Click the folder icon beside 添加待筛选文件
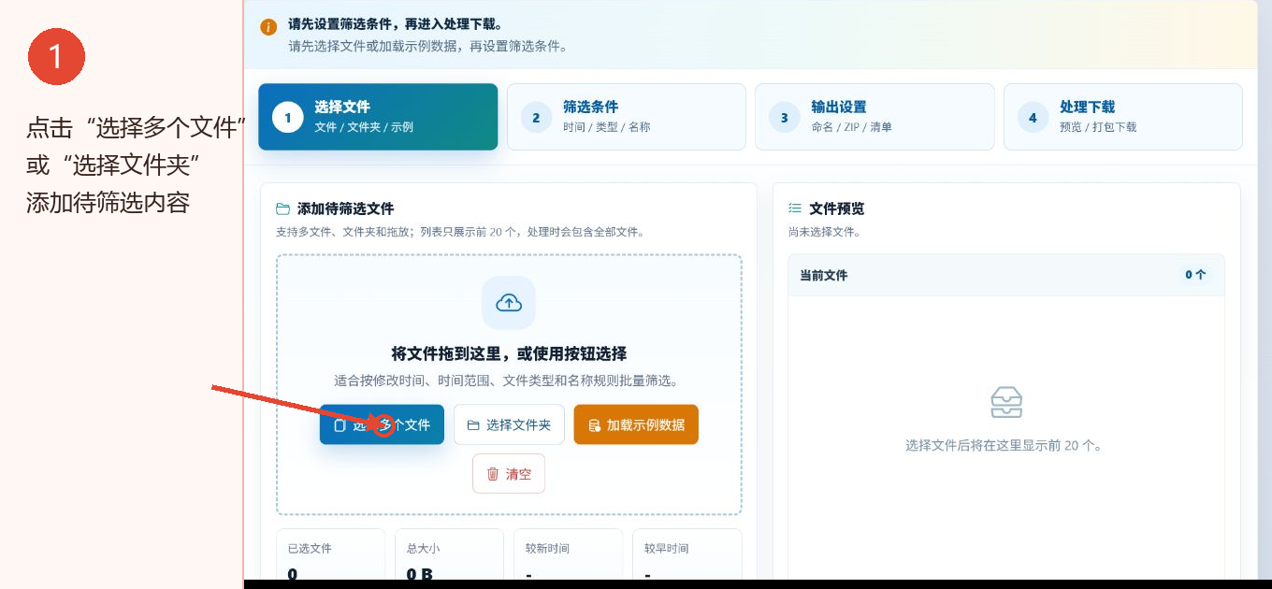Image resolution: width=1272 pixels, height=589 pixels. (x=282, y=209)
